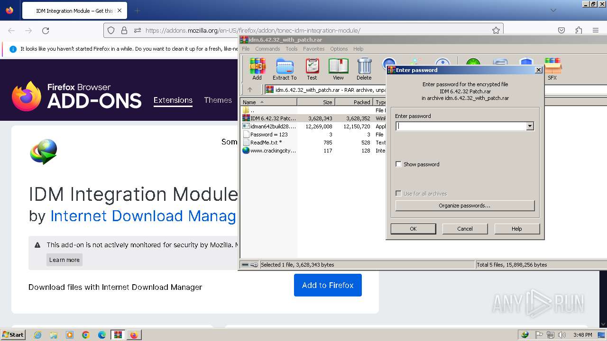Switch to Firefox via taskbar button
The image size is (607, 341).
point(134,335)
